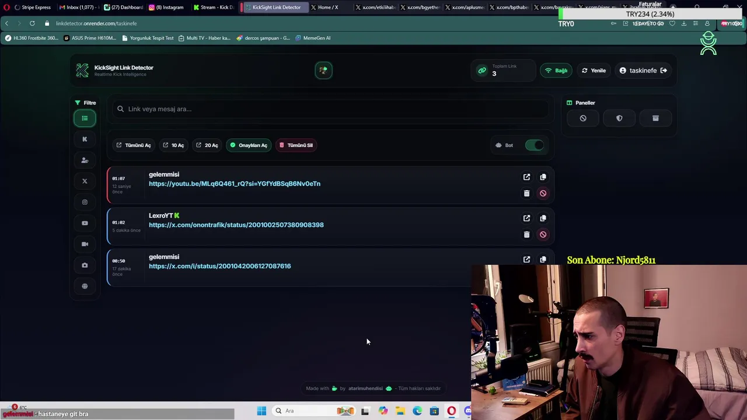The width and height of the screenshot is (747, 420).
Task: Select the all-links list filter icon
Action: tap(85, 118)
